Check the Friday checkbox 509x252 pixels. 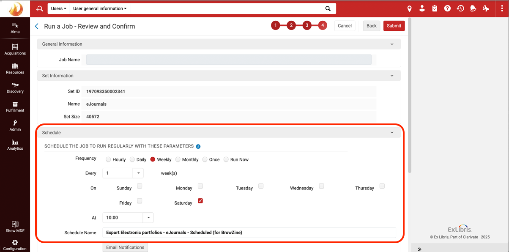point(140,201)
